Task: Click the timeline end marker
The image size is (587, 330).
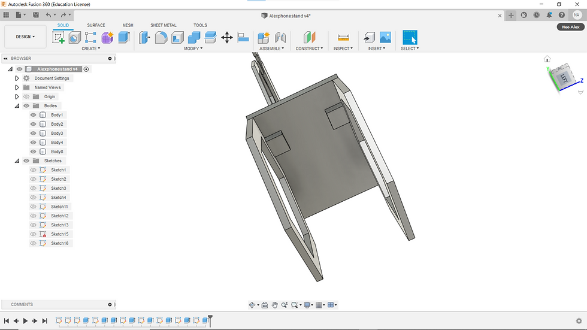Action: (210, 320)
